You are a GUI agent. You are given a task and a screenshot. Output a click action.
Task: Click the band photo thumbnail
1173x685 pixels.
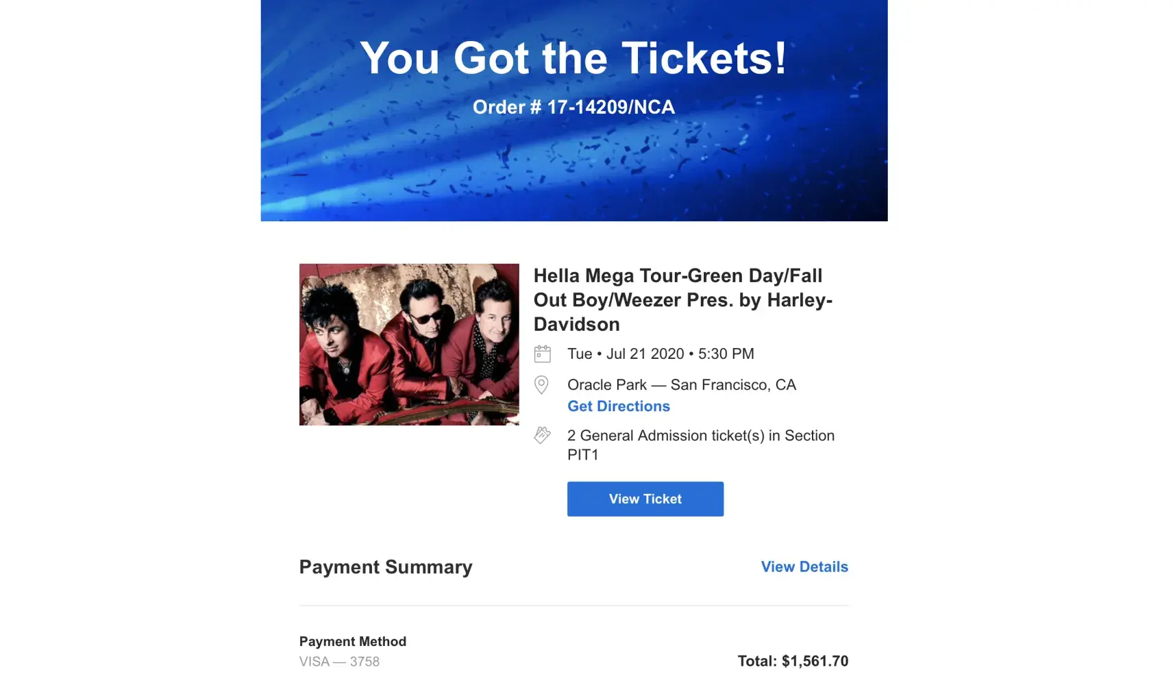point(409,345)
